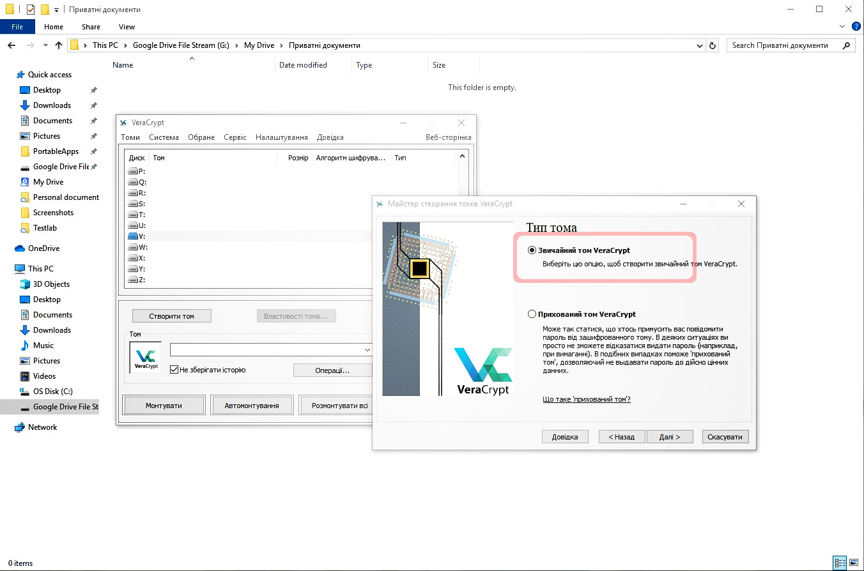Select Прихований том VeraCrypt radio button

click(x=532, y=314)
